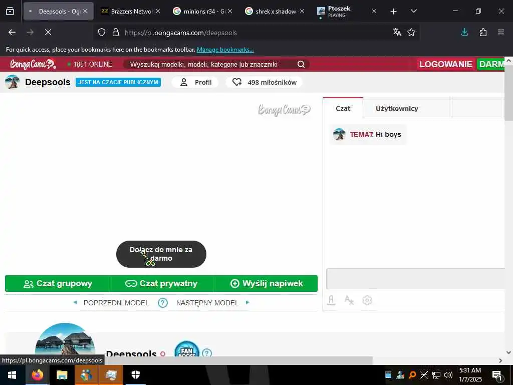Click NASTĘPNY MODEL link

207,303
